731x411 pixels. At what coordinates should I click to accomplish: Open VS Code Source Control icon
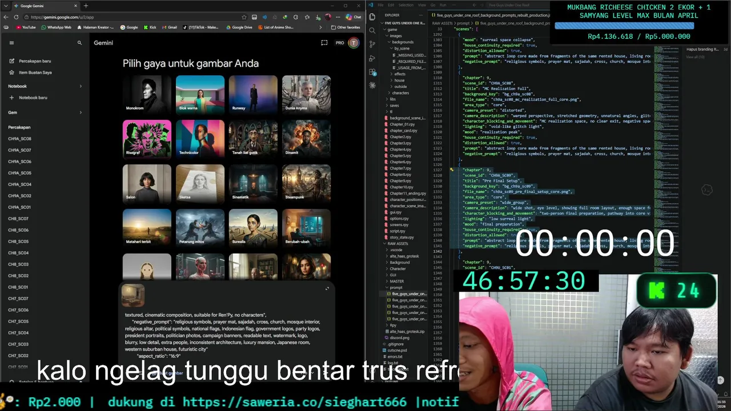tap(372, 44)
